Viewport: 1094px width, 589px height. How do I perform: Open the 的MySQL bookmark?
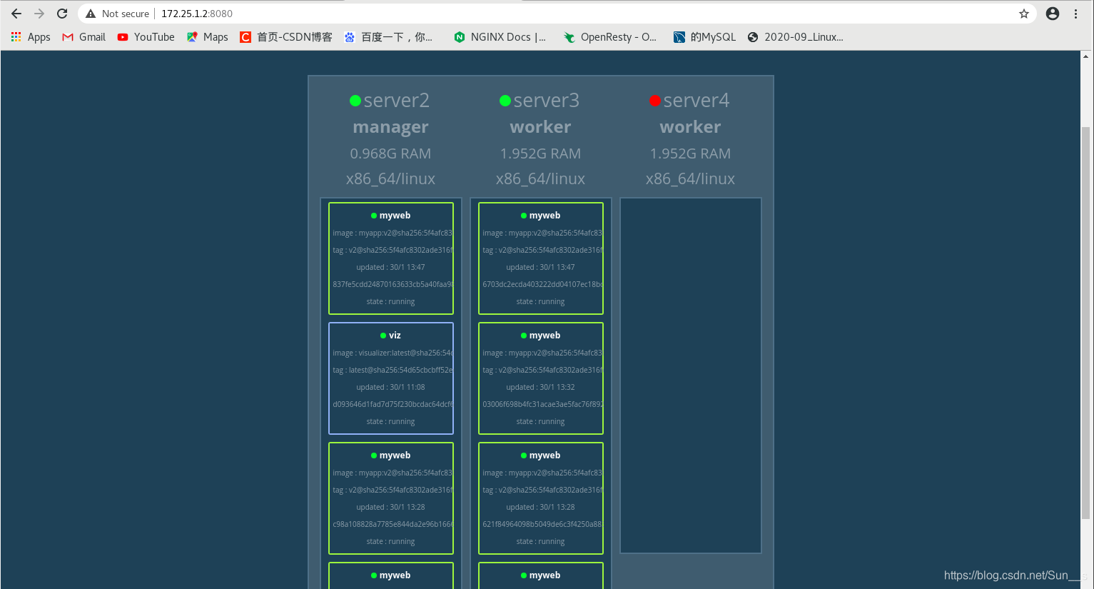click(x=705, y=37)
